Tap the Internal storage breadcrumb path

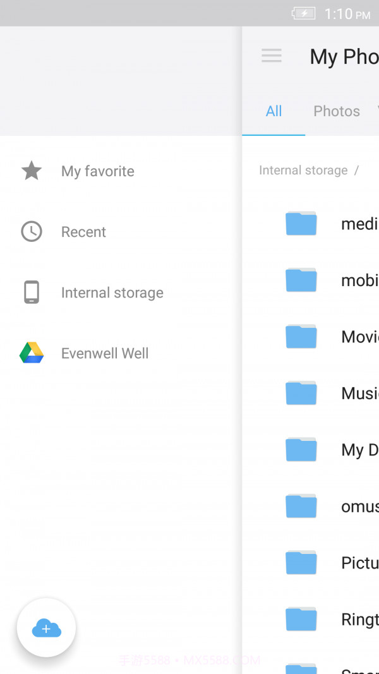pyautogui.click(x=303, y=171)
